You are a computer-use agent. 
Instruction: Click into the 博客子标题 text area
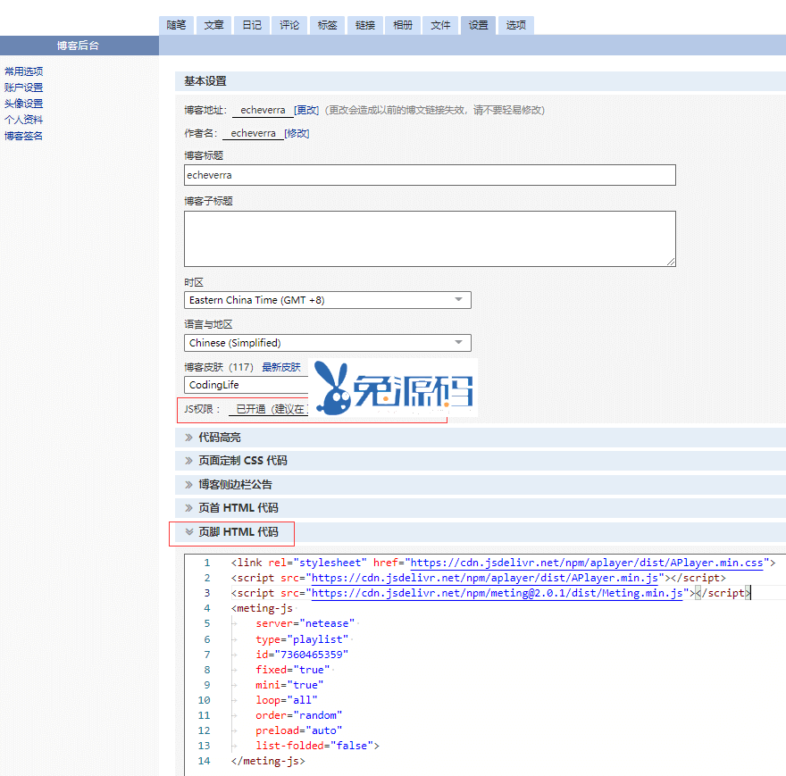(430, 238)
